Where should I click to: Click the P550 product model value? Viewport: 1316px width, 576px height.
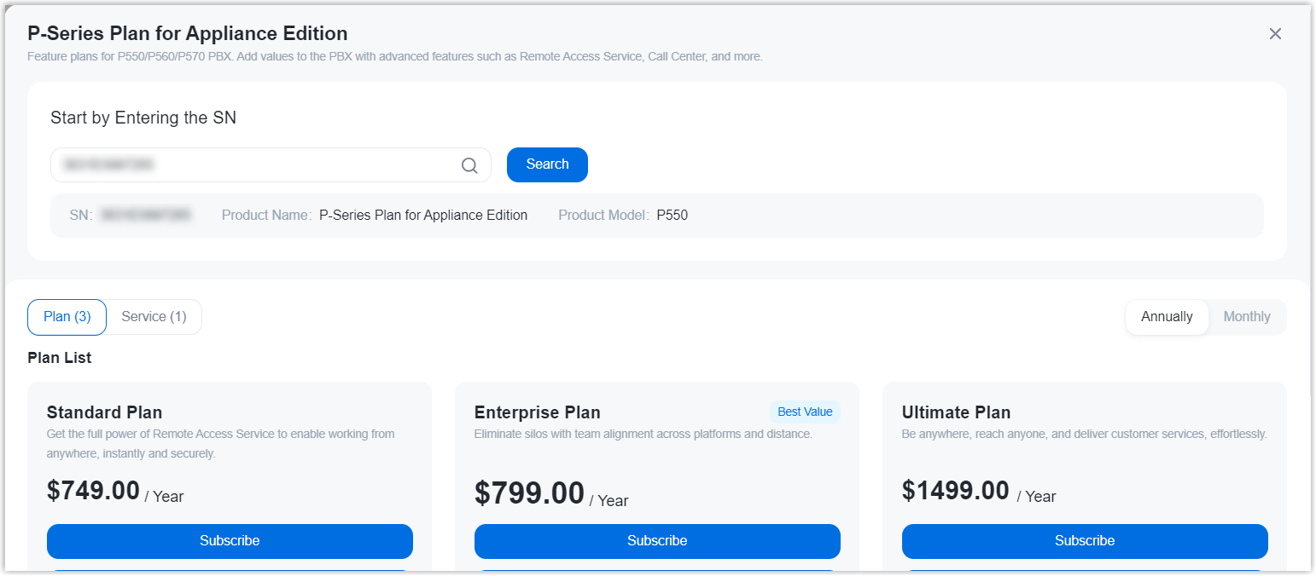point(673,216)
